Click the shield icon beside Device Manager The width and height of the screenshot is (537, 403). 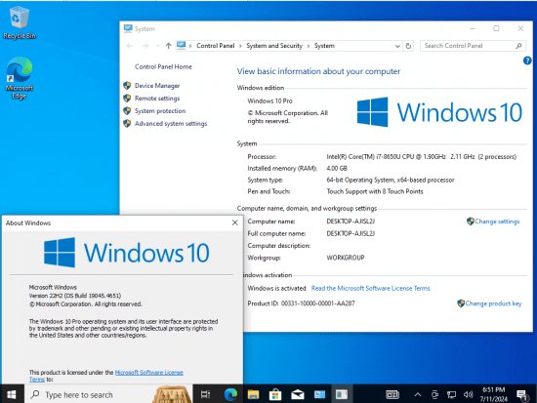click(x=127, y=86)
